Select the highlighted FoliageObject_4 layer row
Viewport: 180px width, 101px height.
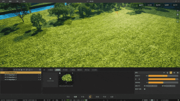tap(21, 72)
